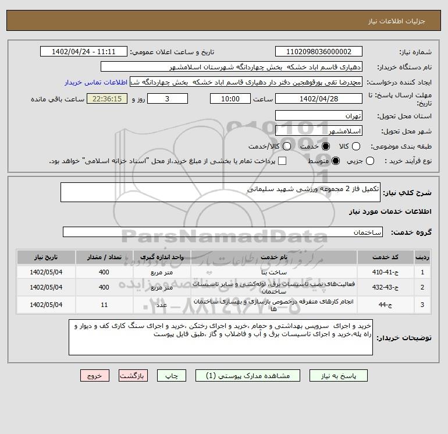Click the مشاهده مدارک پیوستی (1) button
The image size is (448, 434).
pos(248,376)
